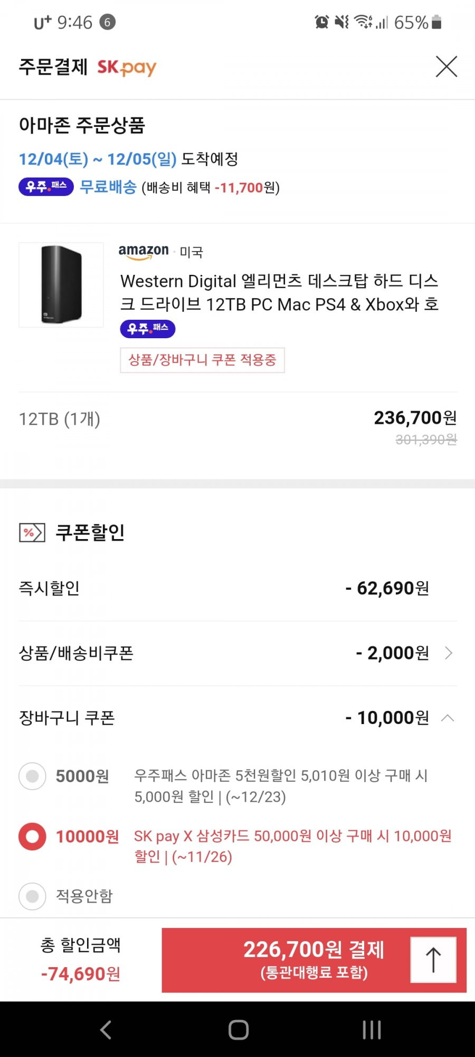Select the 10000원 Samsung card coupon option
The width and height of the screenshot is (475, 1057).
click(x=32, y=837)
